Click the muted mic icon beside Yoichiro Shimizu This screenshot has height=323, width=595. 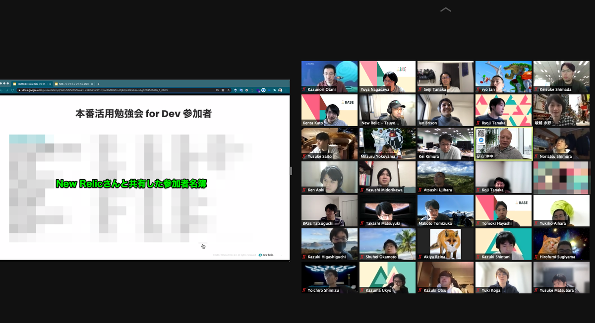[x=304, y=290]
